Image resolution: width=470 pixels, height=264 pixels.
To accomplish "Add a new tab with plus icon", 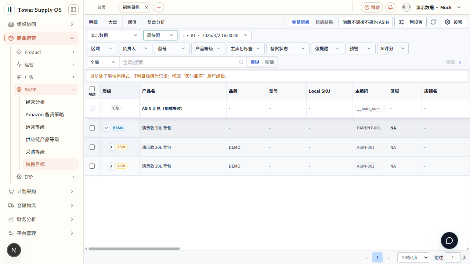I will [159, 7].
